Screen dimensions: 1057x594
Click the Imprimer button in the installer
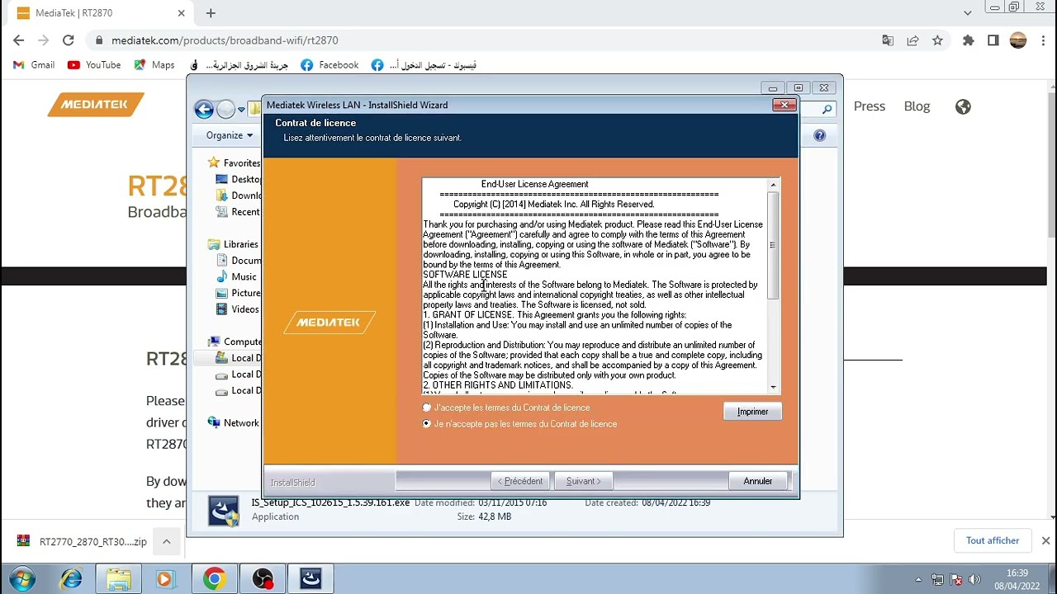752,412
